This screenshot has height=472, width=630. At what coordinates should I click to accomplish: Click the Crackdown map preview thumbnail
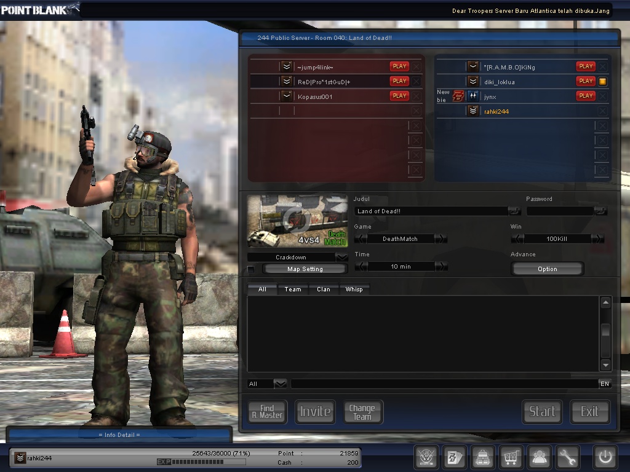pyautogui.click(x=297, y=221)
